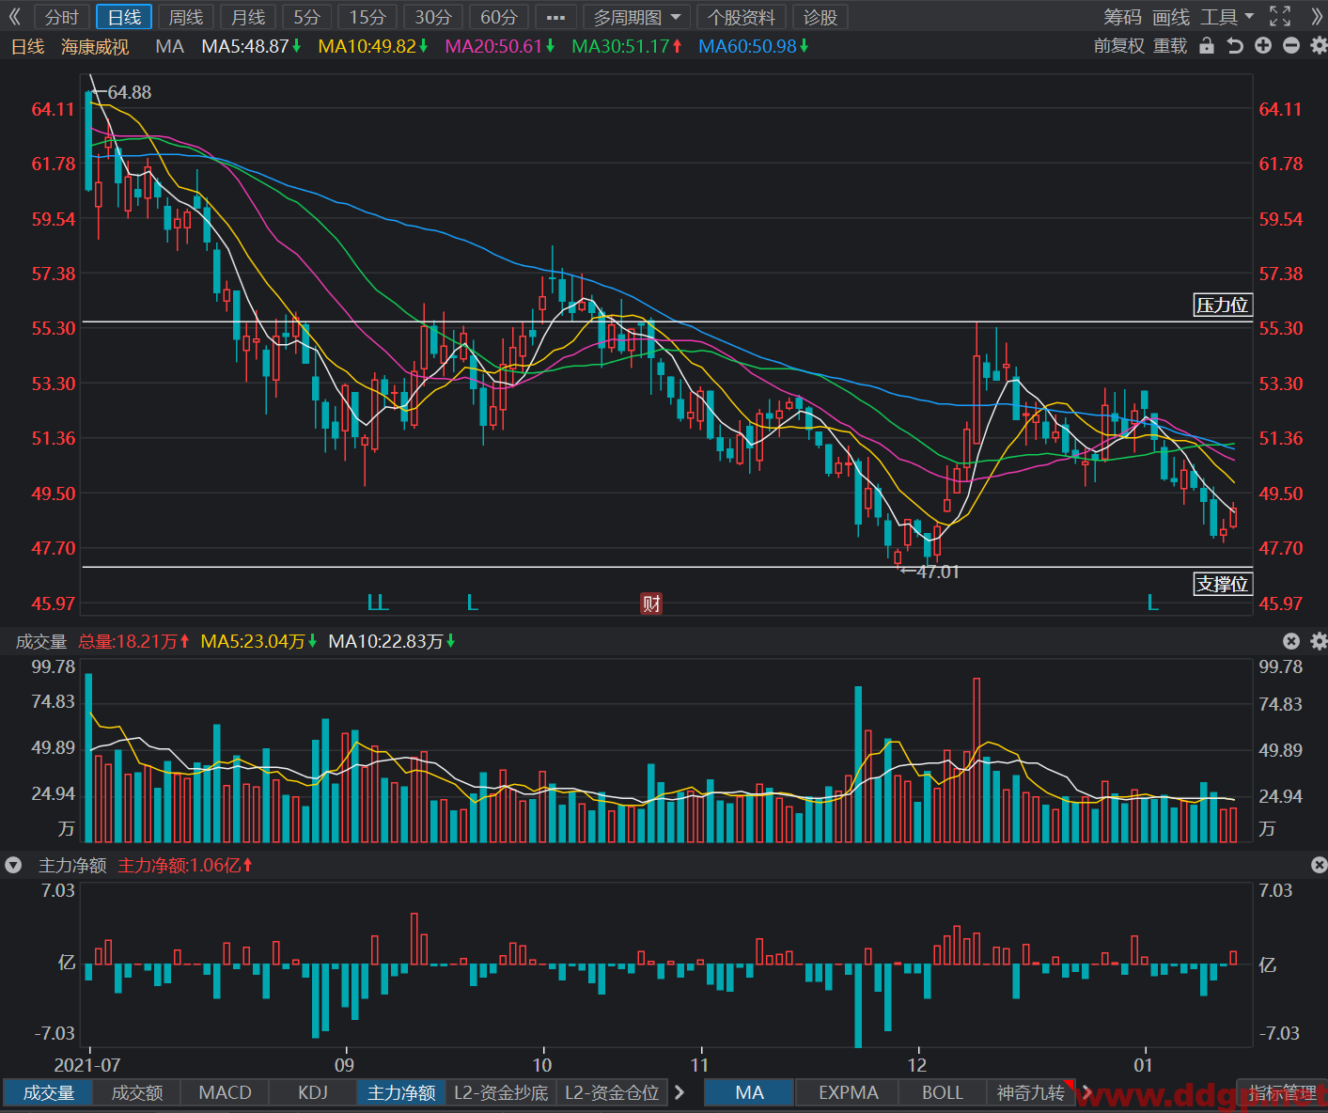Click the lock icon in chart toolbar
Screen dimensions: 1328x1113
pos(1207,46)
